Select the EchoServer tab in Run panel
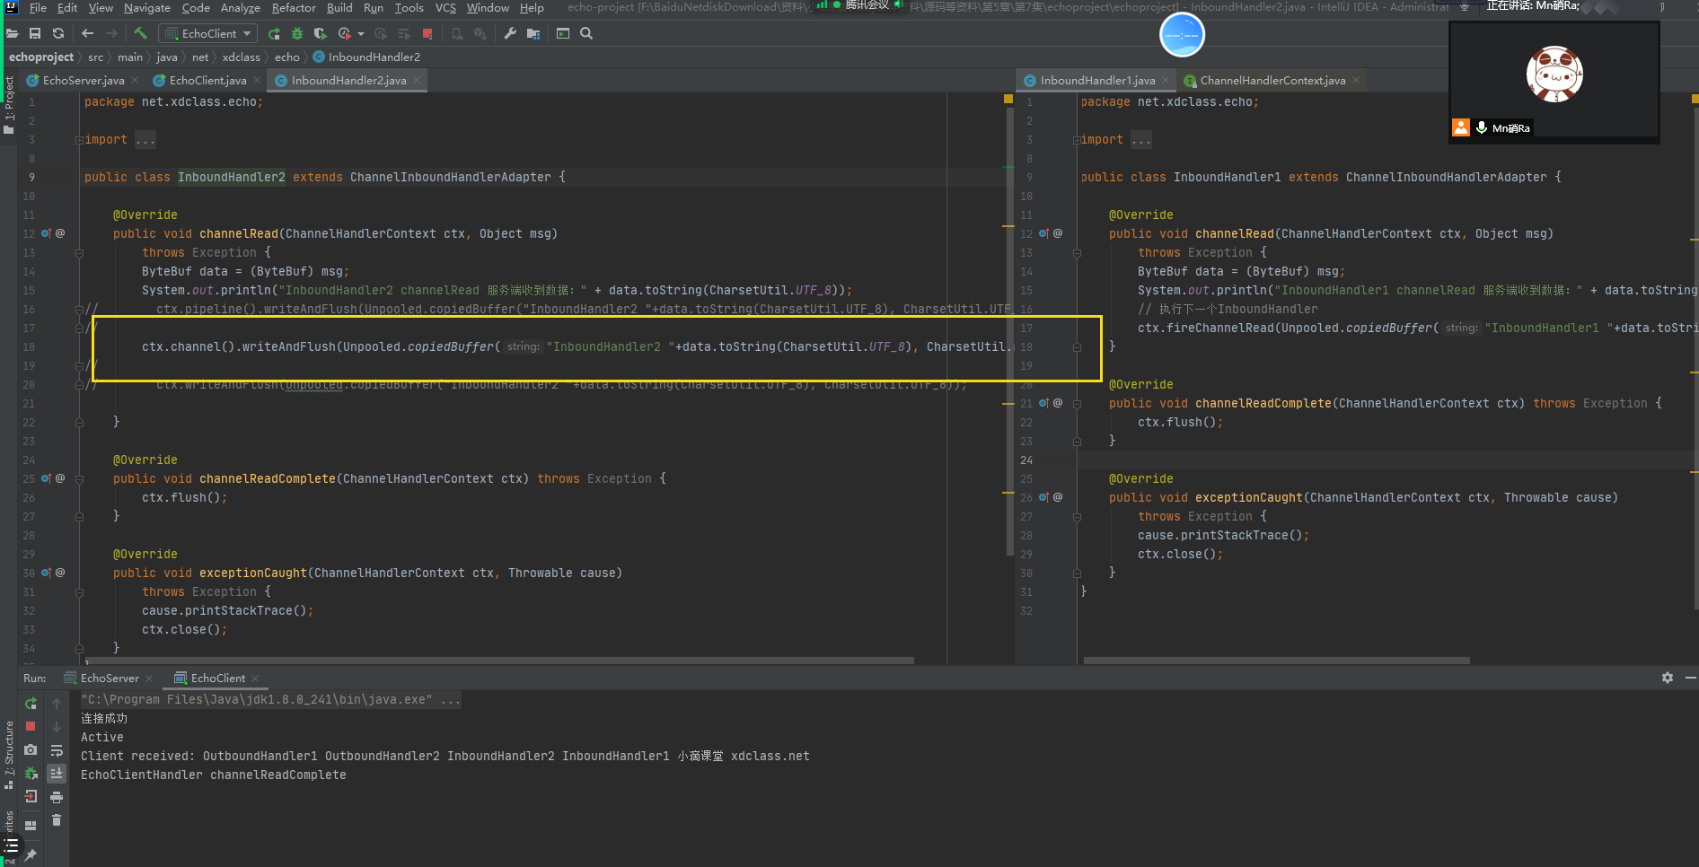 pos(109,679)
